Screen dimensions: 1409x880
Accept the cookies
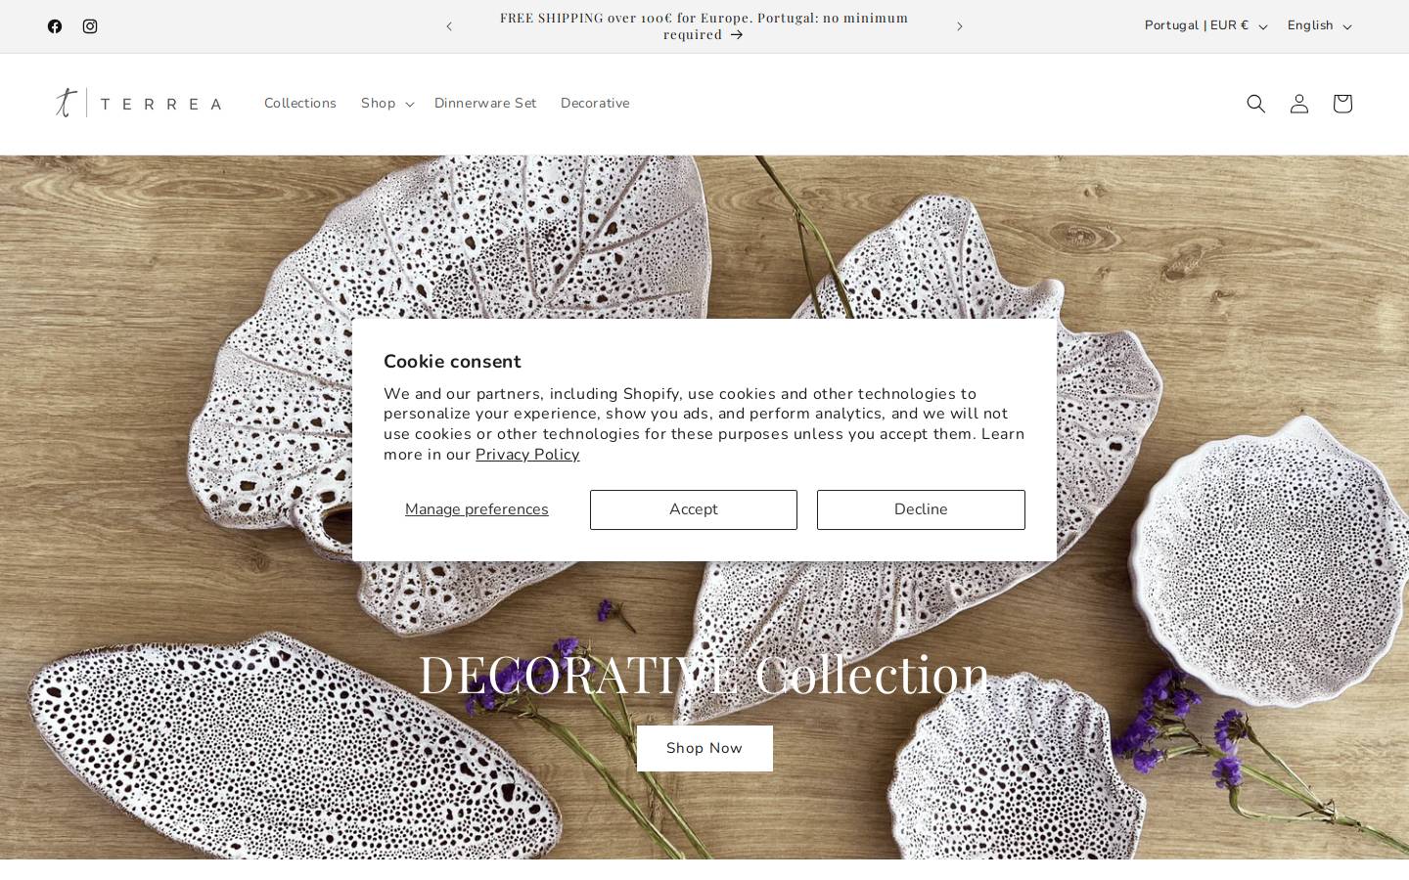click(694, 509)
